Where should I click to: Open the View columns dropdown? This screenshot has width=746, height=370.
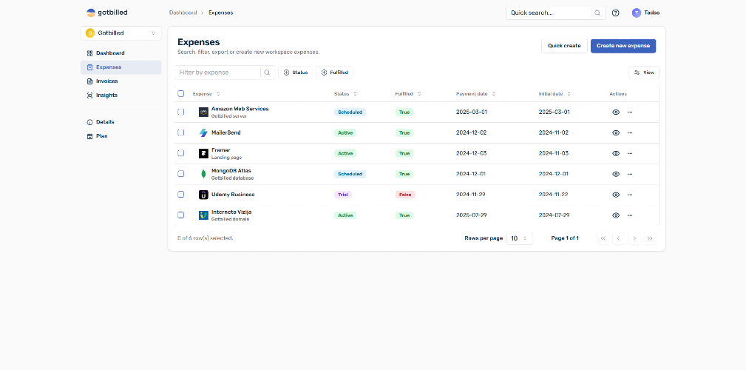(644, 73)
